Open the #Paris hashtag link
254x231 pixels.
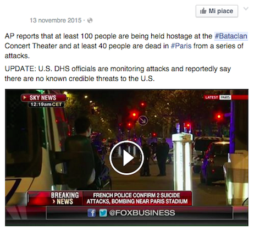click(x=181, y=46)
